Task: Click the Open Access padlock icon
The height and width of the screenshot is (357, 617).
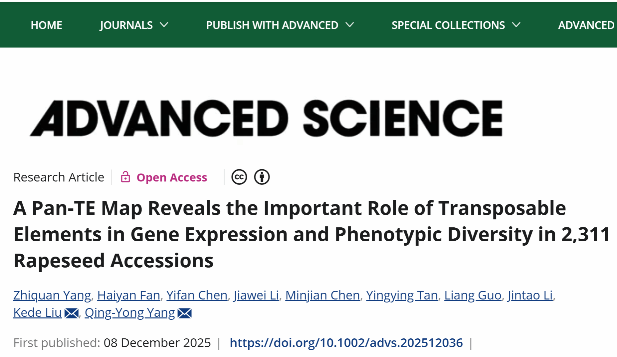Action: pyautogui.click(x=125, y=177)
